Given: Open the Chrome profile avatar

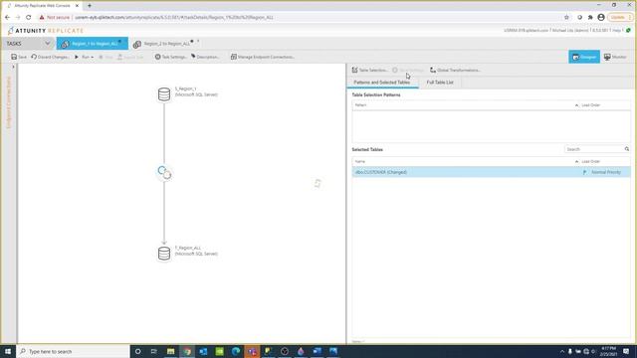Looking at the screenshot, I should pyautogui.click(x=601, y=18).
